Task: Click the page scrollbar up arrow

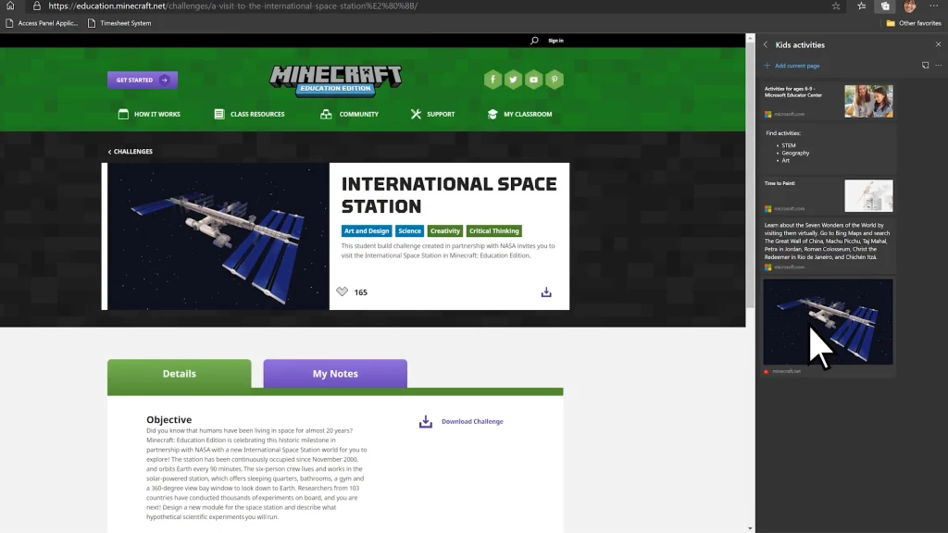Action: point(750,38)
